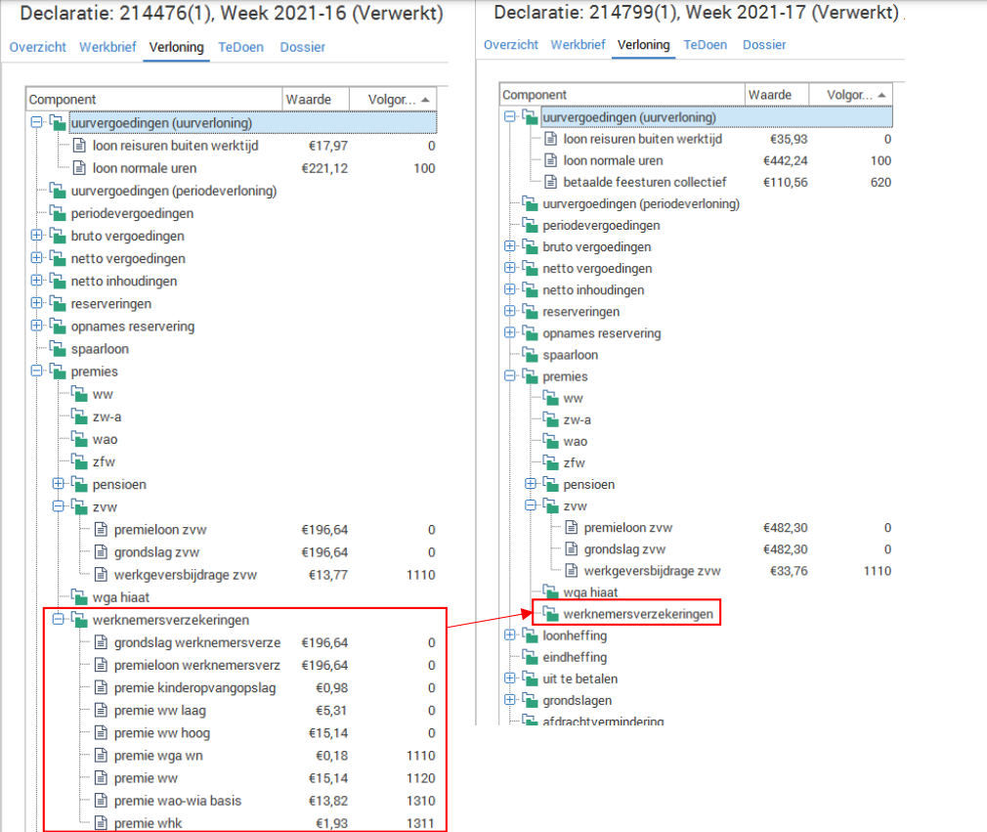Click folder icon next to uit te betalen

coord(530,679)
